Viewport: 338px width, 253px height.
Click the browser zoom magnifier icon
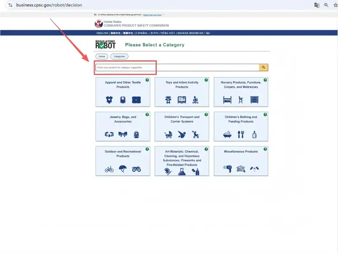click(x=326, y=5)
